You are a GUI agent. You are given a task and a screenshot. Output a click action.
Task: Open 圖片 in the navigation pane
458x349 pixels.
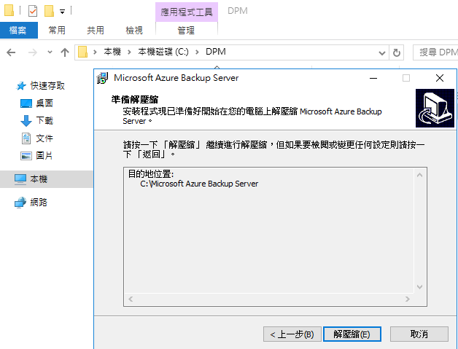(x=44, y=155)
